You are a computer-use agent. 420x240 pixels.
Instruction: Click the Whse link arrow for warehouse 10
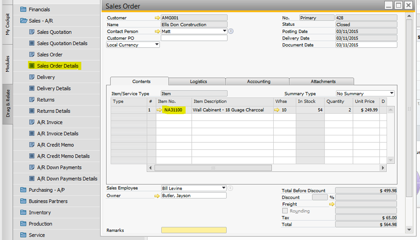[x=277, y=110]
